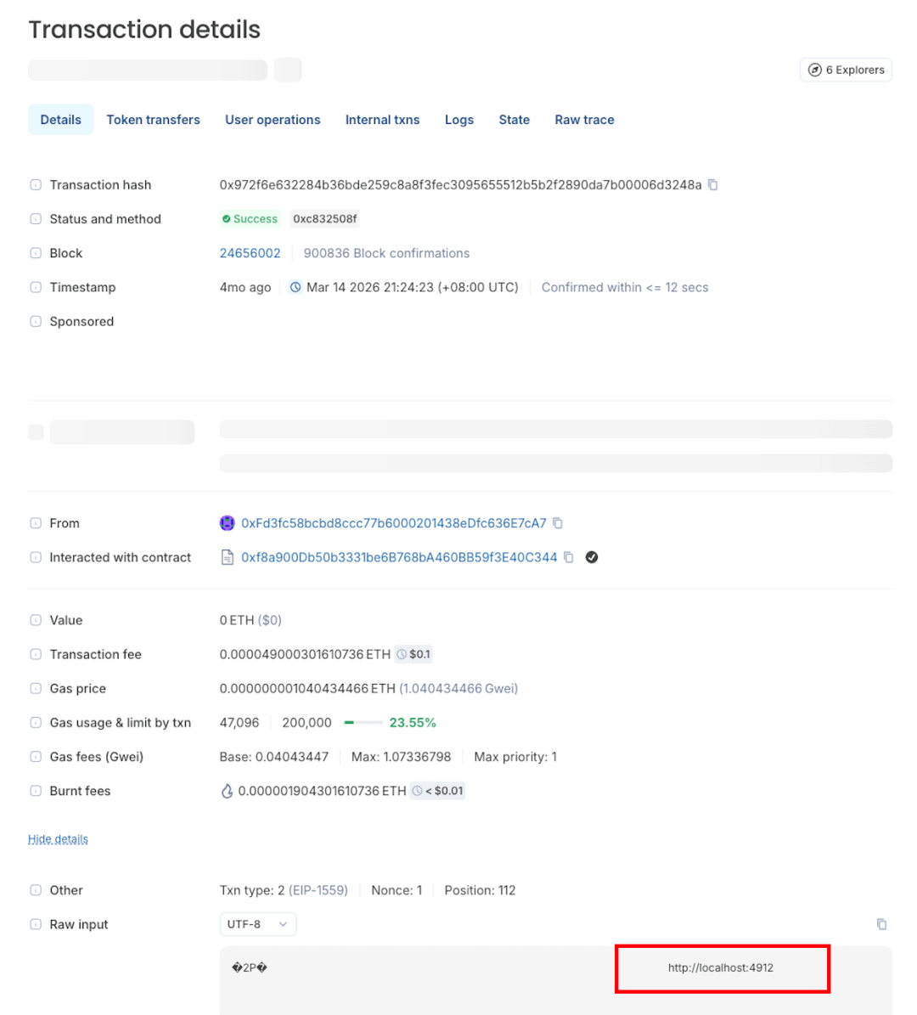Open the Raw trace tab

click(x=584, y=120)
